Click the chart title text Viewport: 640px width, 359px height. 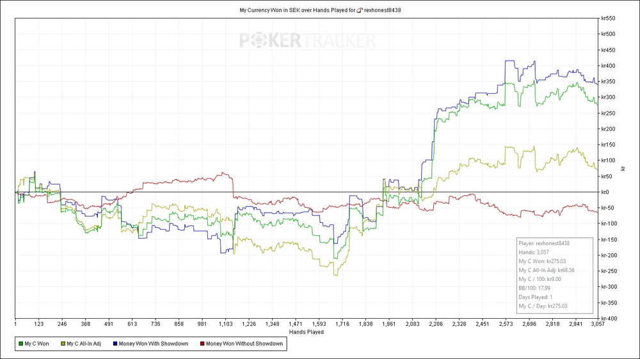[x=320, y=10]
